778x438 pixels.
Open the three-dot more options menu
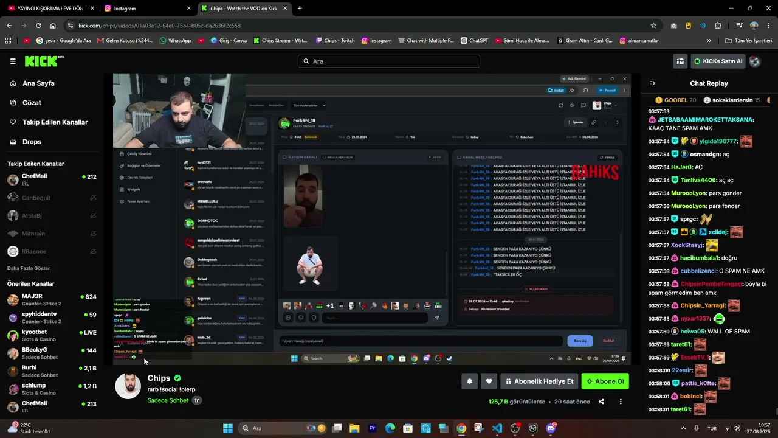coord(621,401)
